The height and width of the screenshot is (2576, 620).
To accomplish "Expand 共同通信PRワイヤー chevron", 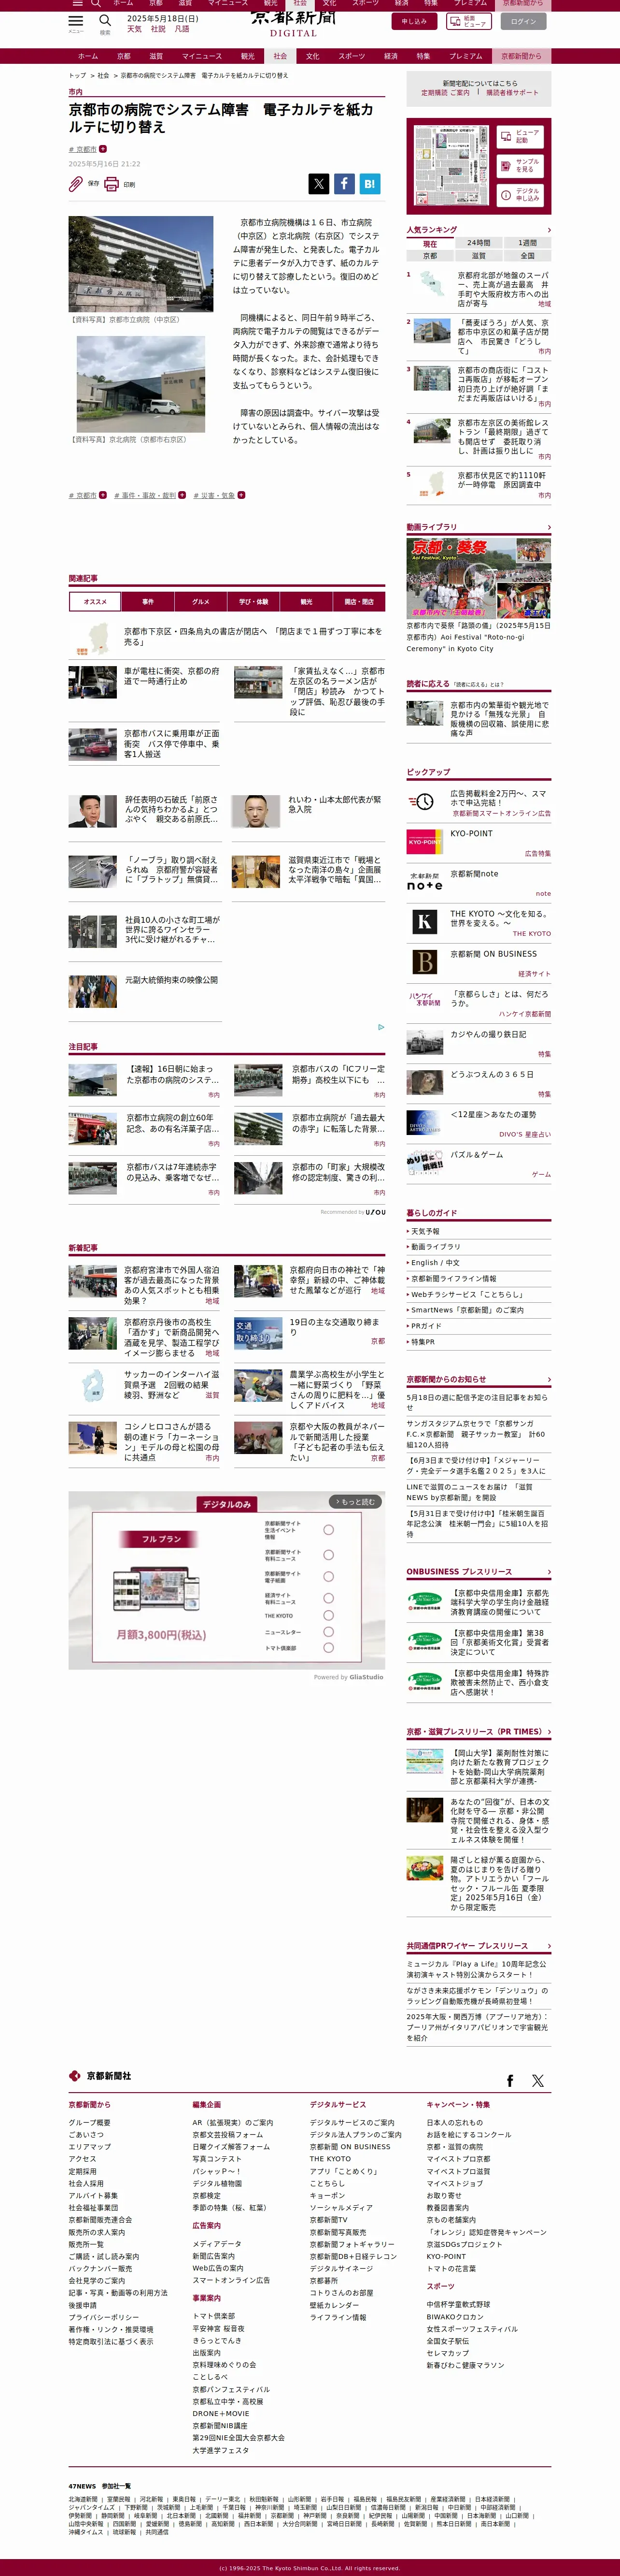I will pos(548,1946).
